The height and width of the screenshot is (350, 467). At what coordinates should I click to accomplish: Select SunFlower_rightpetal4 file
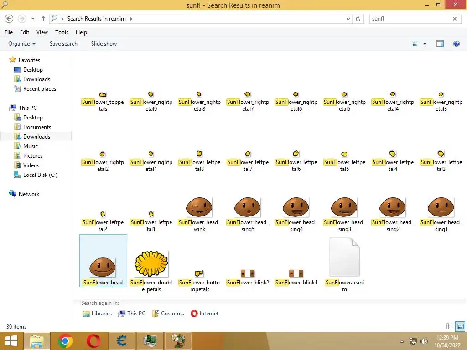coord(393,102)
